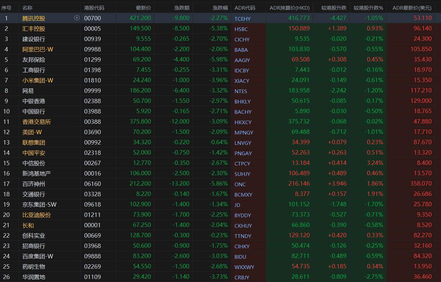Click ADR code TCEHY
The image size is (441, 282).
pyautogui.click(x=242, y=19)
